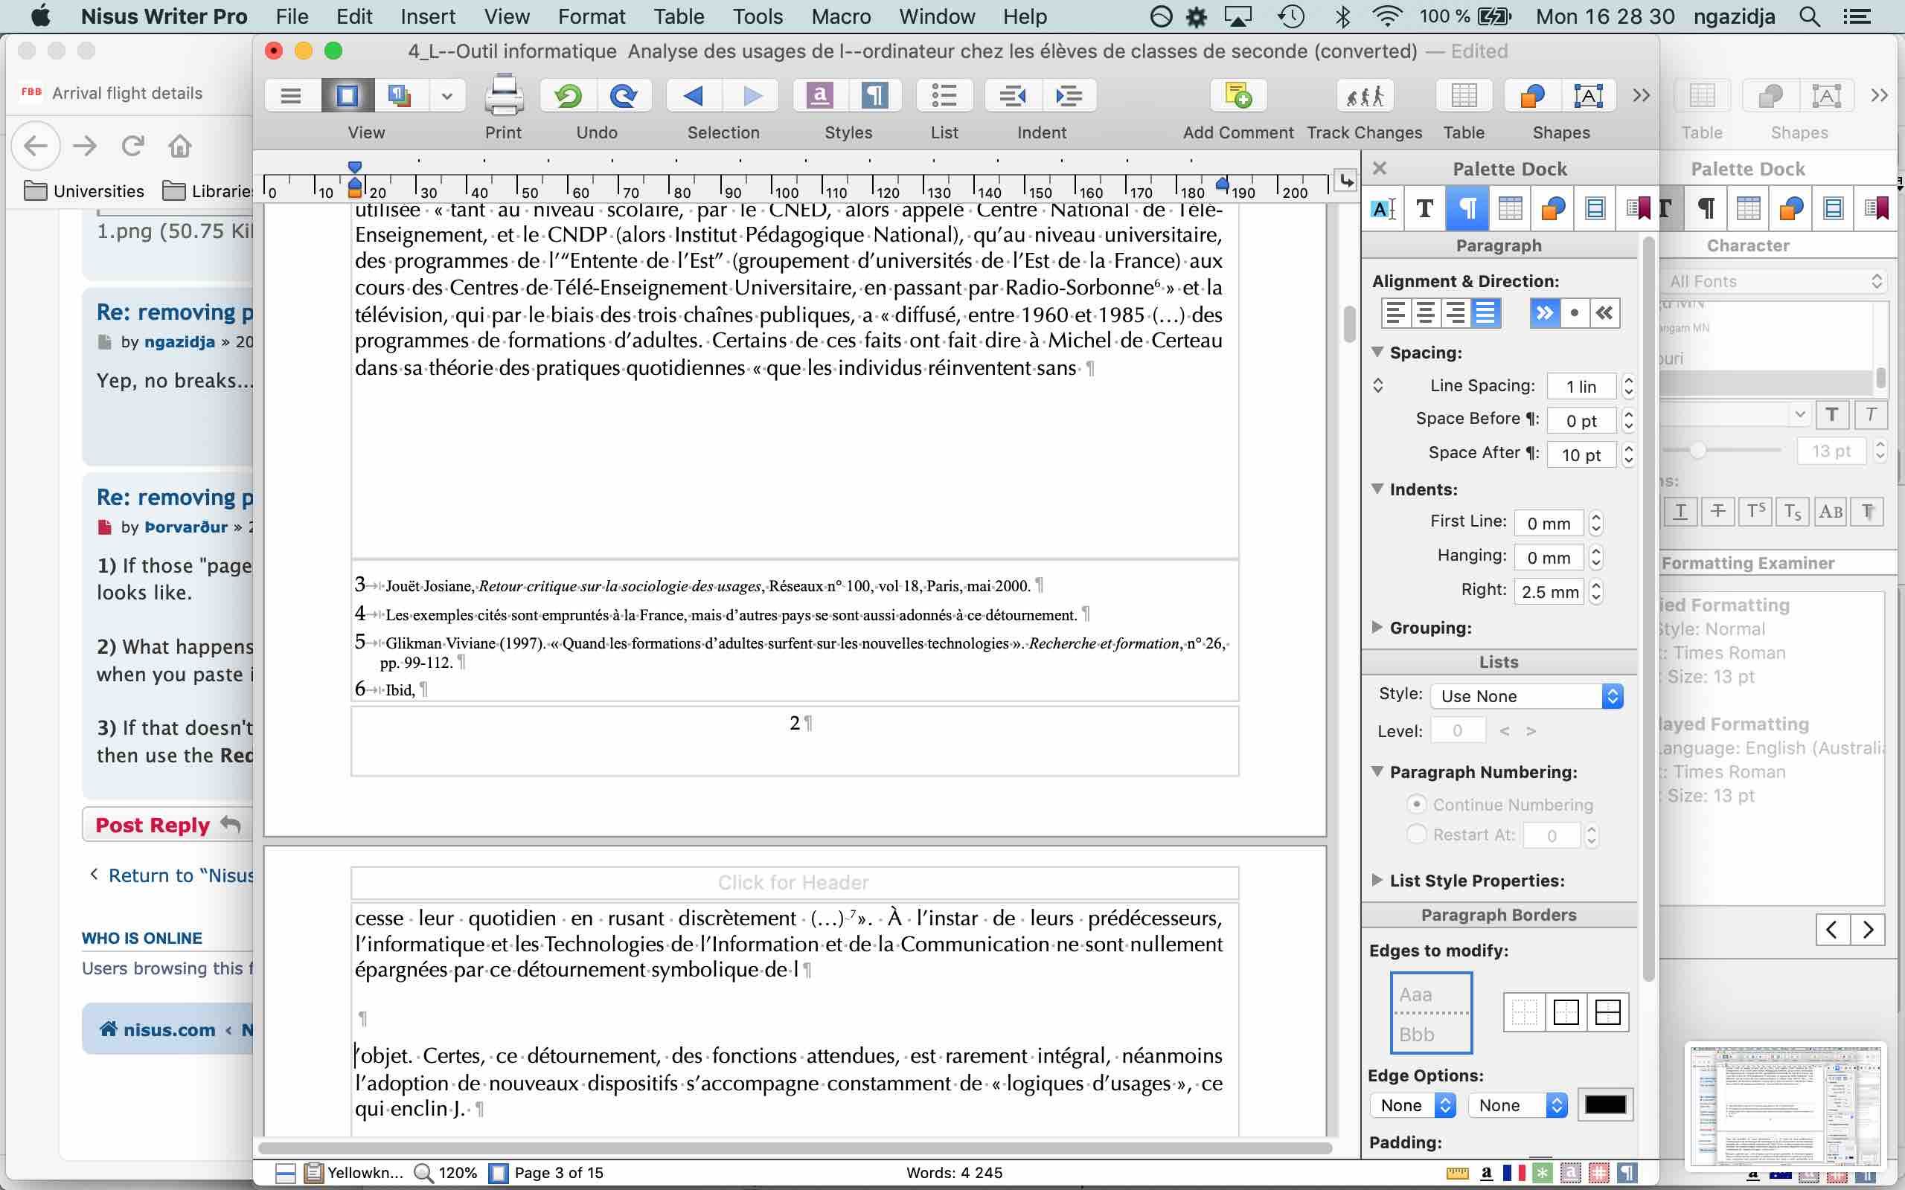Click the Undo arrow icon
The width and height of the screenshot is (1905, 1190).
(x=568, y=95)
